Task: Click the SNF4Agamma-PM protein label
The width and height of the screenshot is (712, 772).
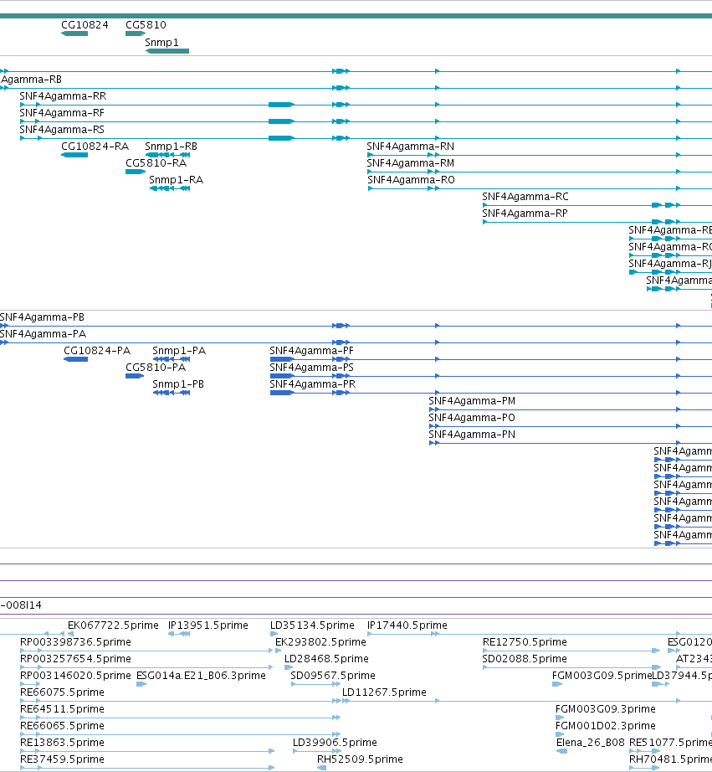Action: tap(472, 401)
